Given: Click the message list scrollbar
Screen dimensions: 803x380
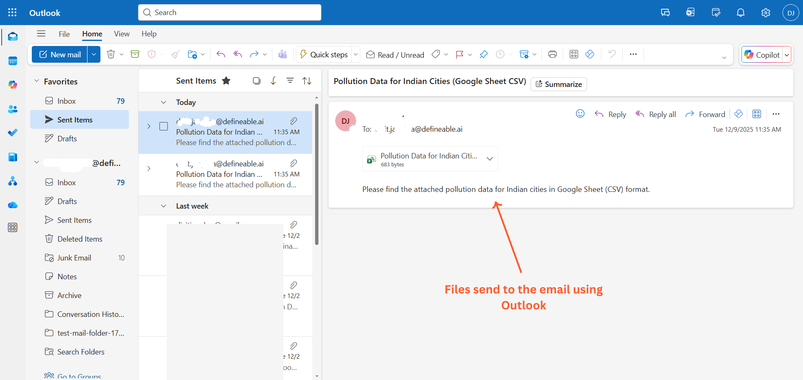Looking at the screenshot, I should tap(317, 175).
